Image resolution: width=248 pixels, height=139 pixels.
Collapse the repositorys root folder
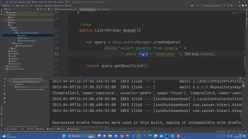click(5, 12)
